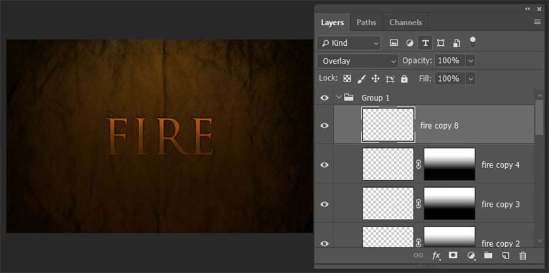Image resolution: width=549 pixels, height=273 pixels.
Task: Click the shape layer filter icon
Action: 441,43
